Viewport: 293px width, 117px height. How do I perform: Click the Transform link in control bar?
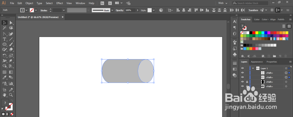coord(253,10)
